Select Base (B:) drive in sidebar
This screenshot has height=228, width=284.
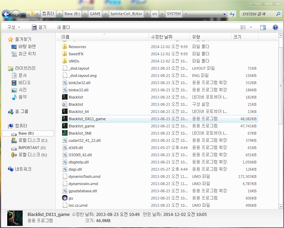[x=28, y=133]
